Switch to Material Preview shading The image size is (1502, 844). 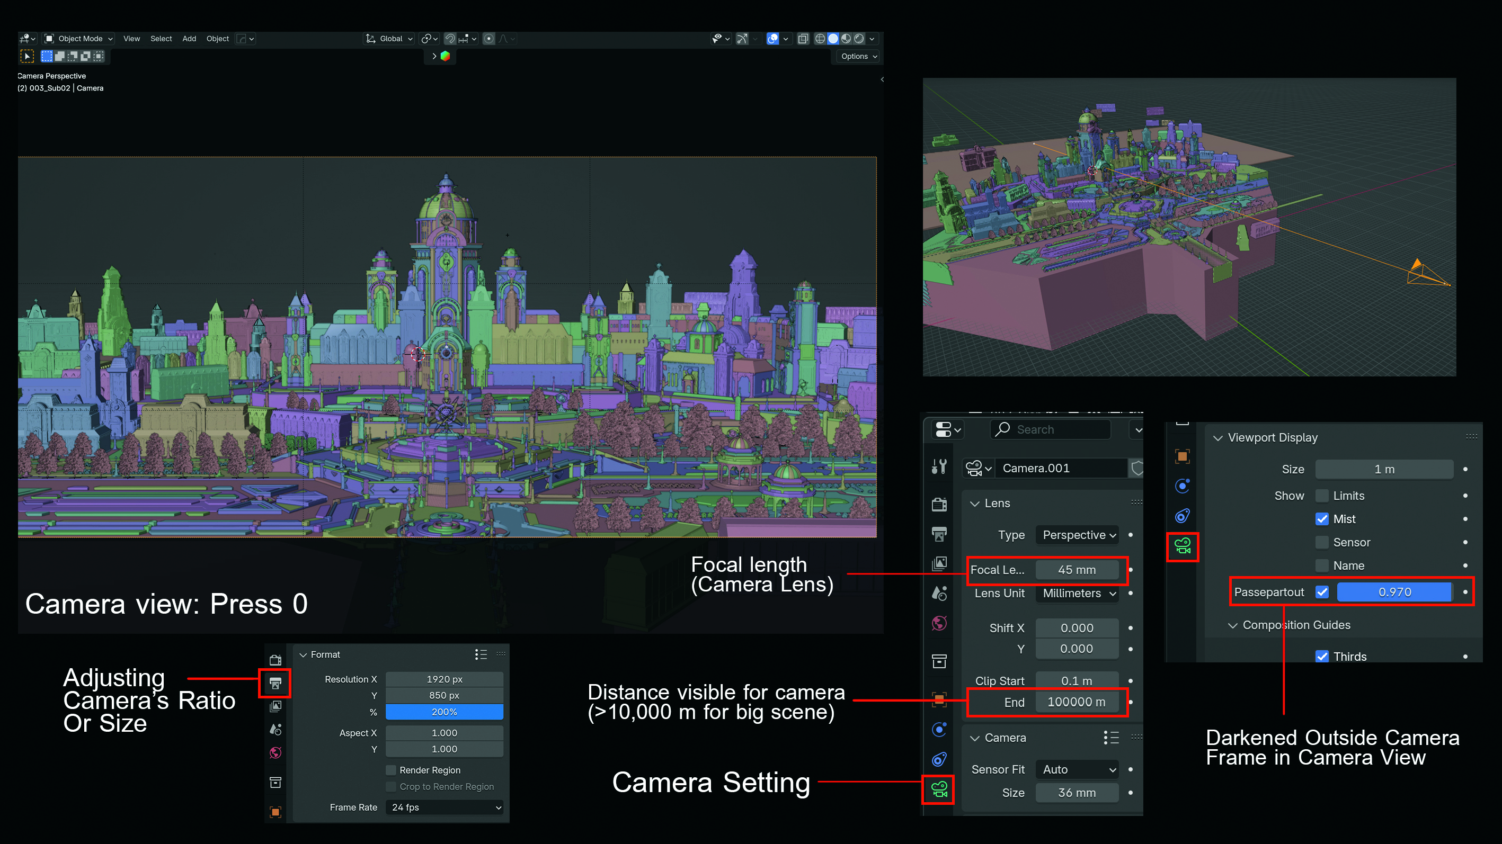coord(846,39)
